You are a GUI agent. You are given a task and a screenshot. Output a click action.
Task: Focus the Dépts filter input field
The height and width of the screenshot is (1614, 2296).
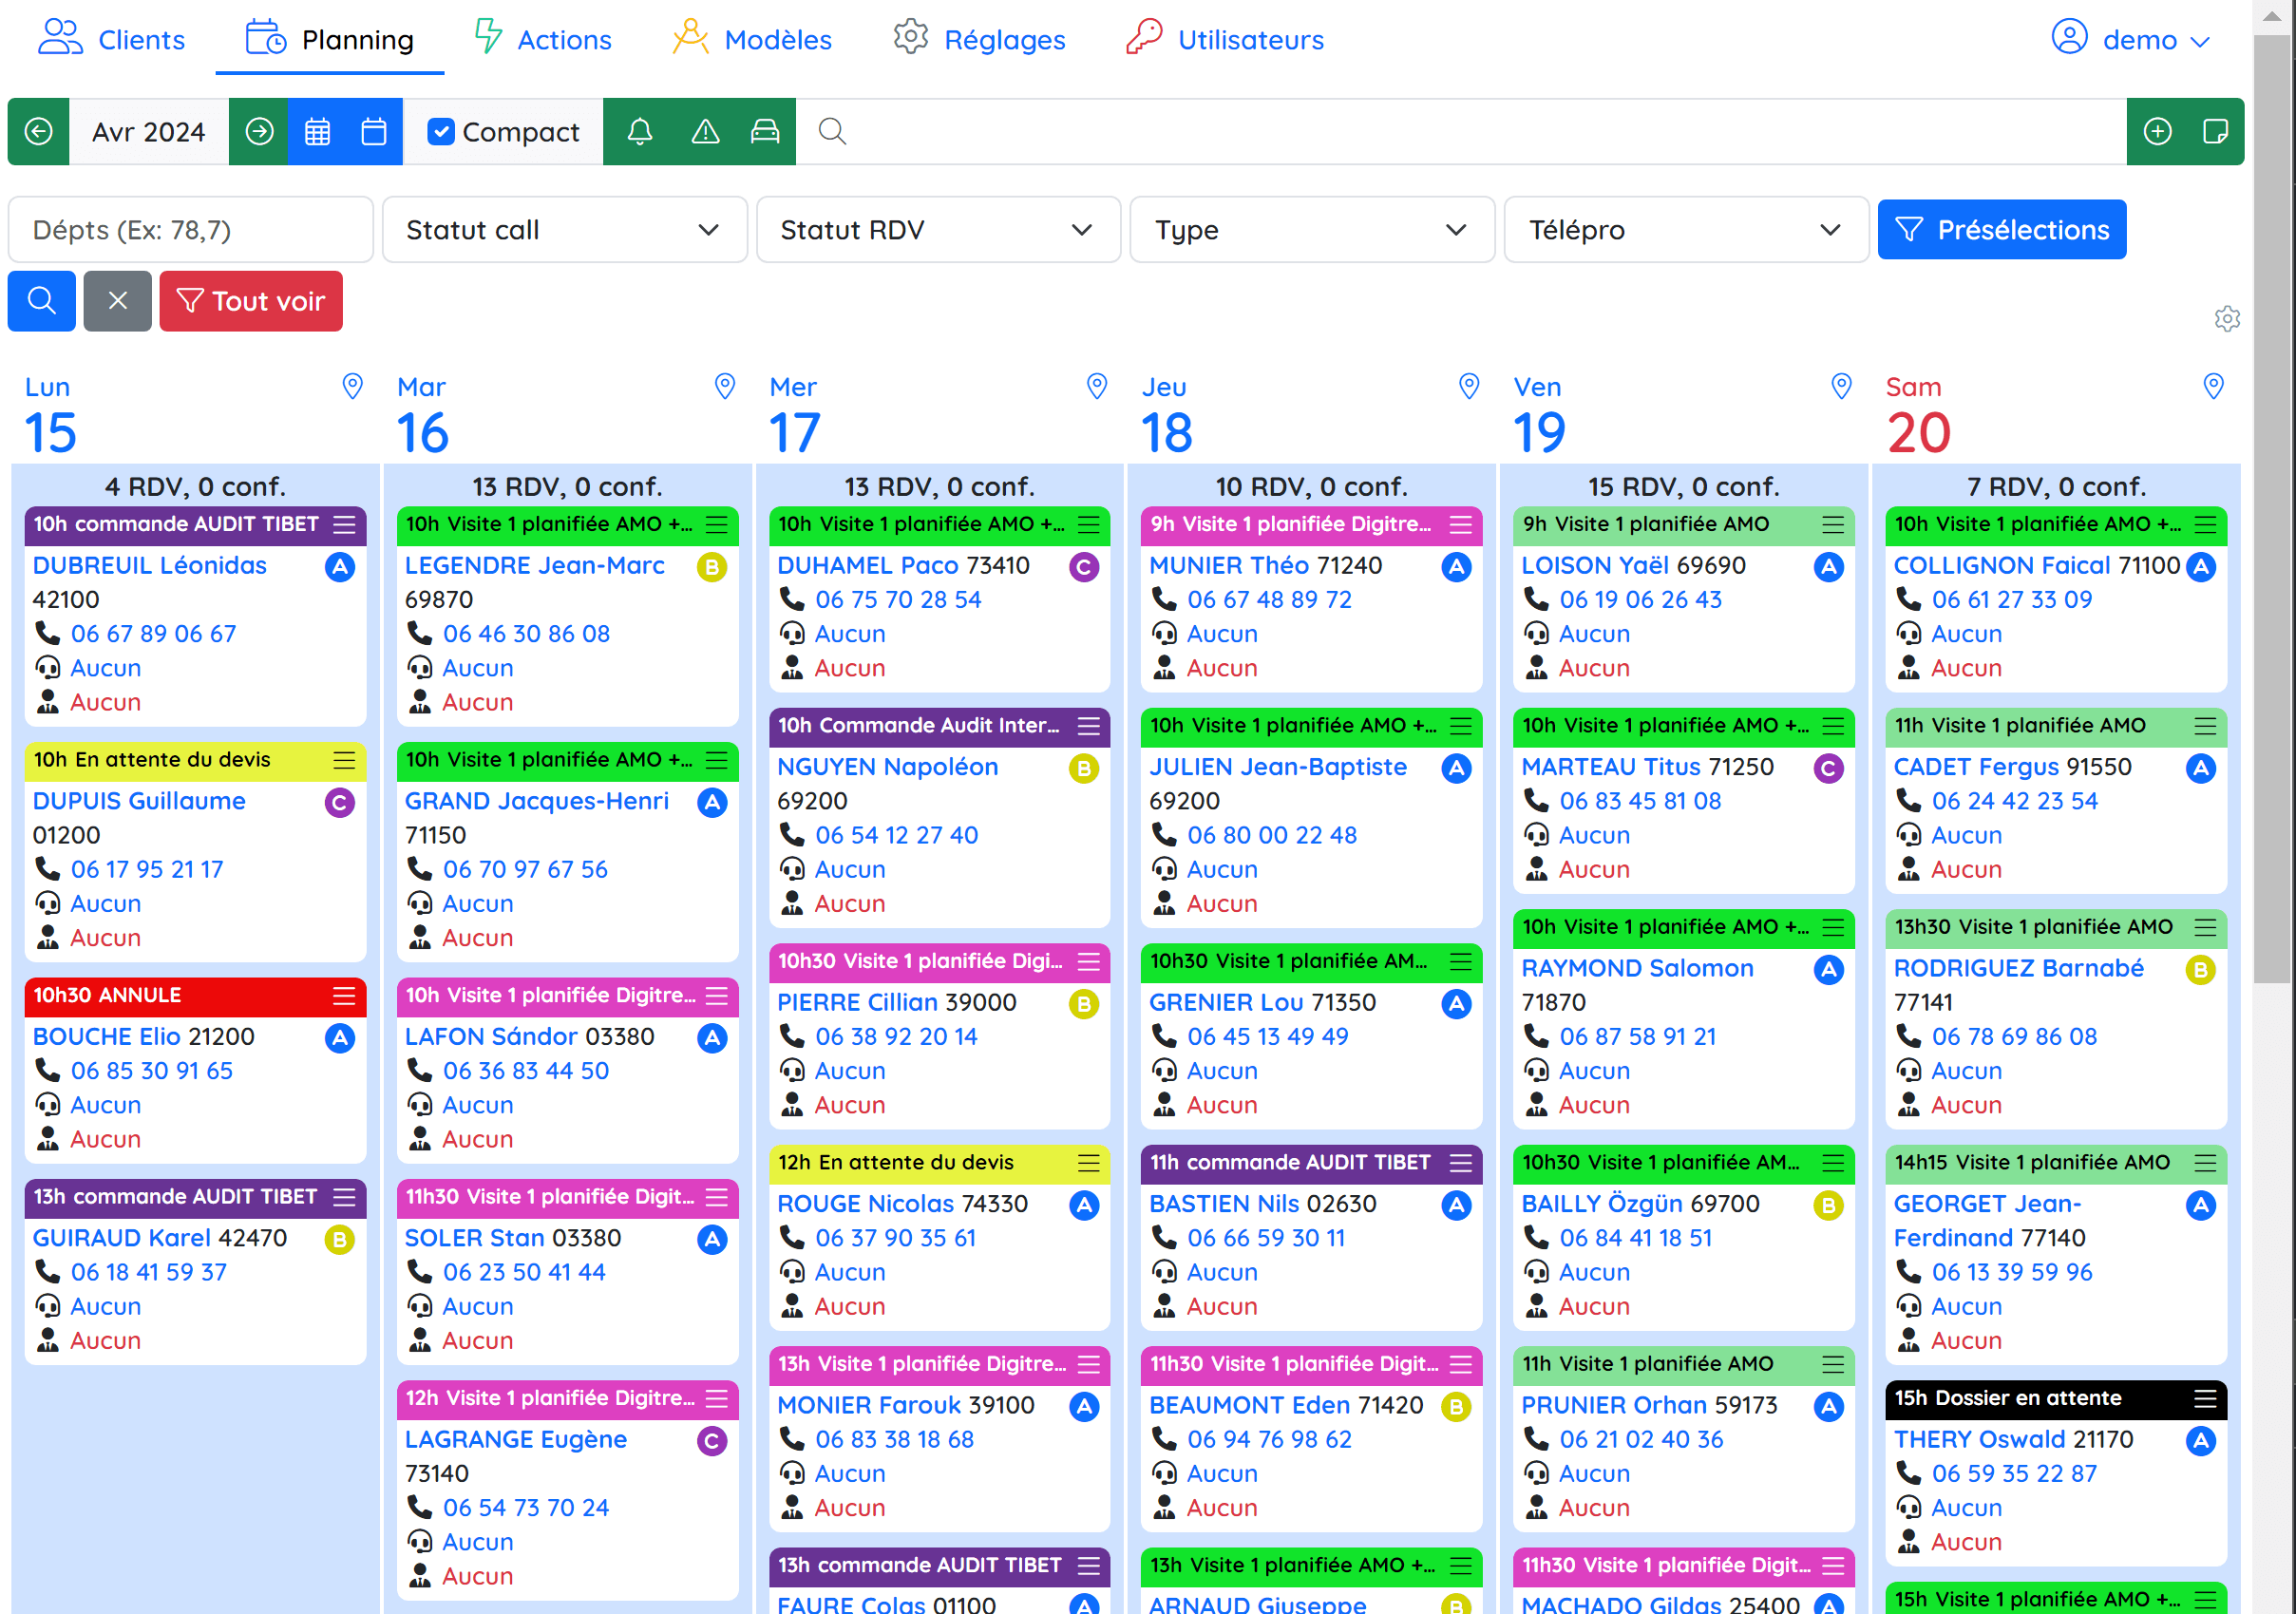190,230
